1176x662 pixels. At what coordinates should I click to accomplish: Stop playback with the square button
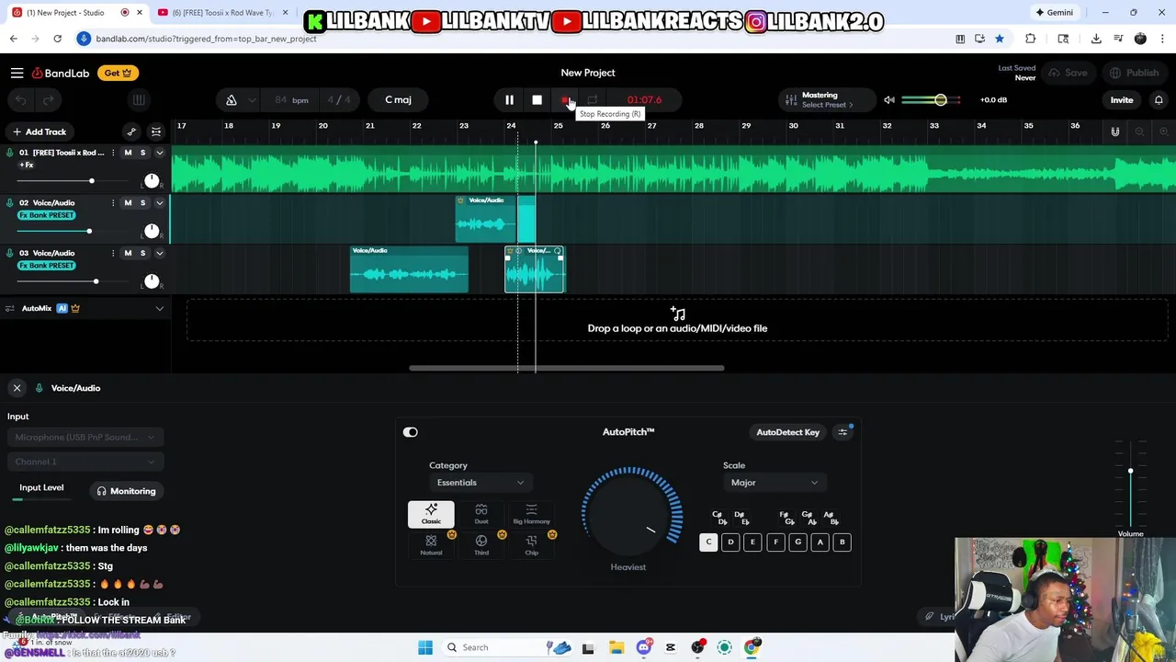tap(537, 100)
